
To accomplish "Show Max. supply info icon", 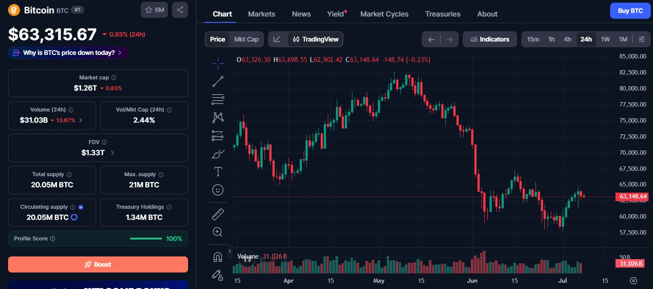I will coord(161,175).
